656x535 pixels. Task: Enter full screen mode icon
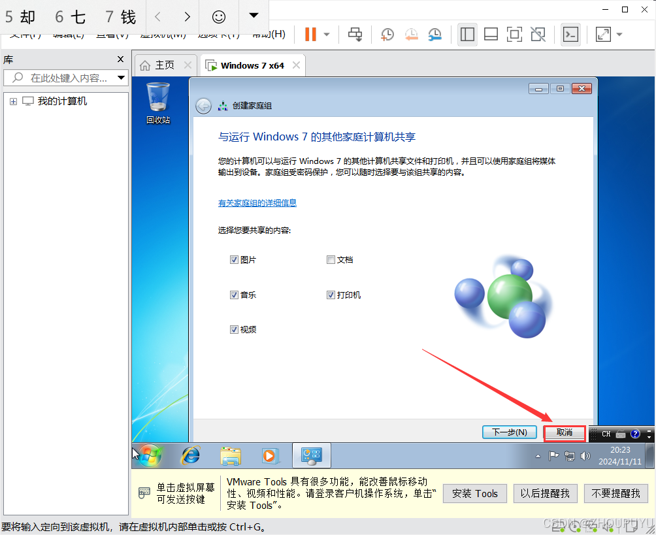514,35
